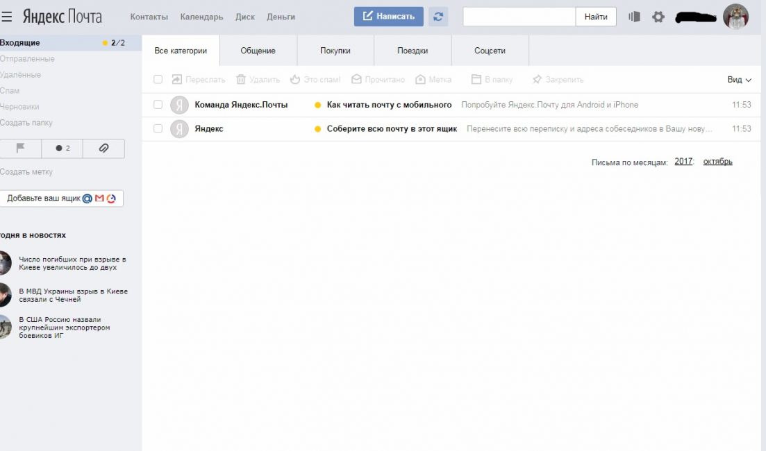This screenshot has height=451, width=766.
Task: Check the Команда Яндекс.Почты message checkbox
Action: (158, 105)
